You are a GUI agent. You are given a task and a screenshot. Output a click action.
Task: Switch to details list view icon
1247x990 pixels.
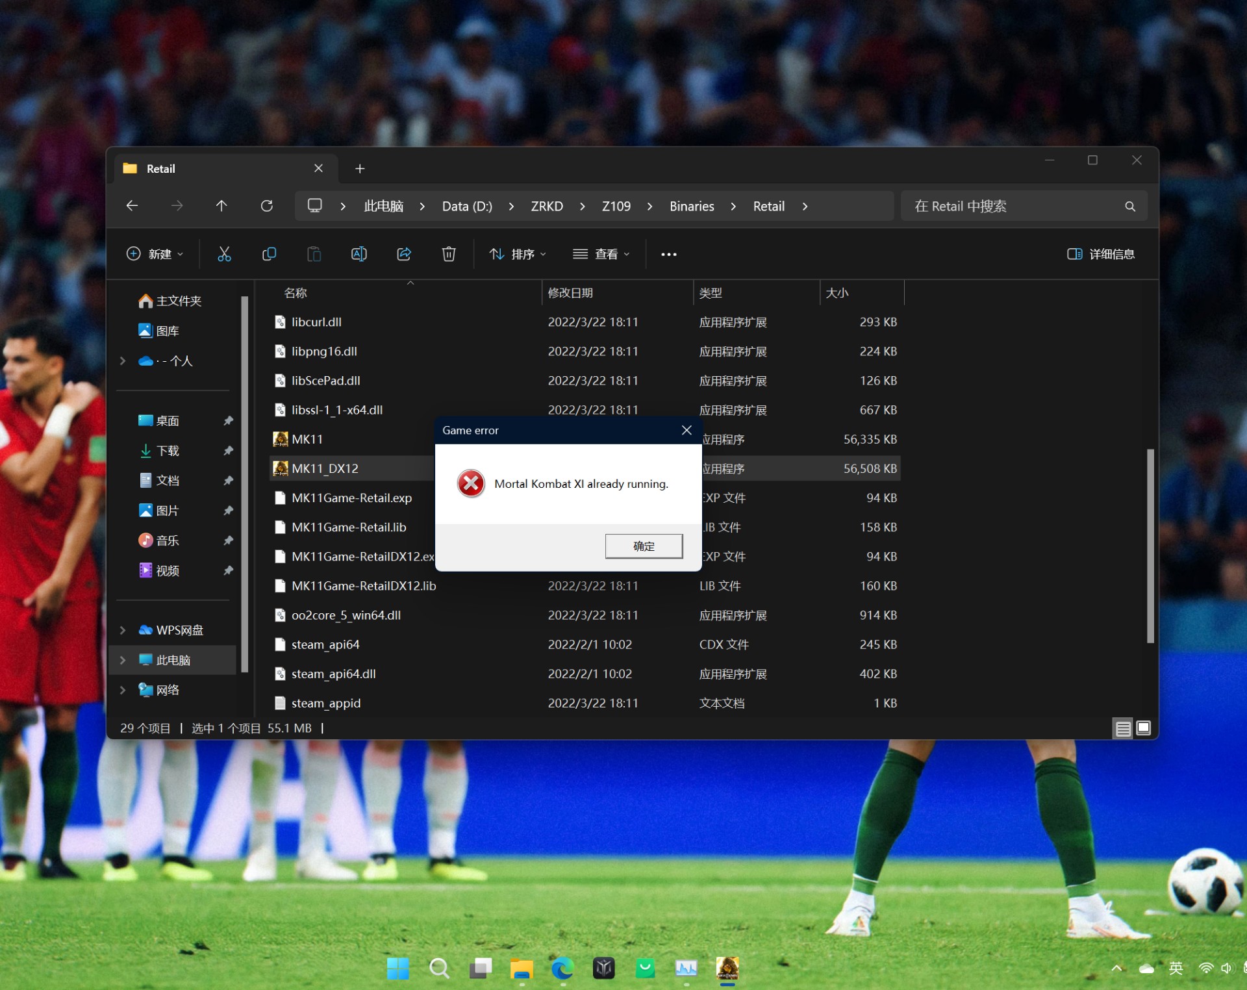[x=1123, y=728]
